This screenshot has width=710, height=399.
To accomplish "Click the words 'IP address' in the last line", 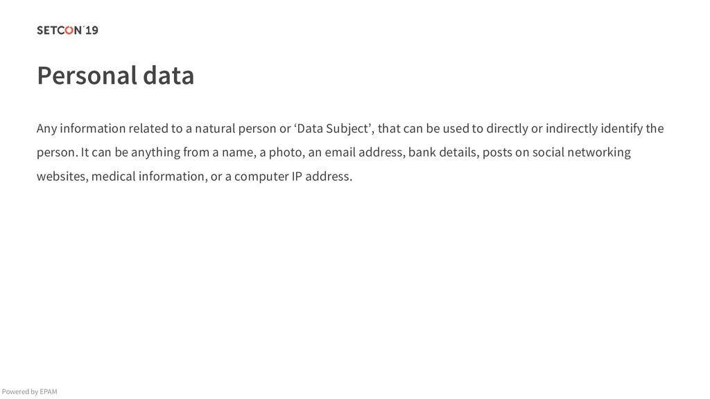I will coord(321,177).
